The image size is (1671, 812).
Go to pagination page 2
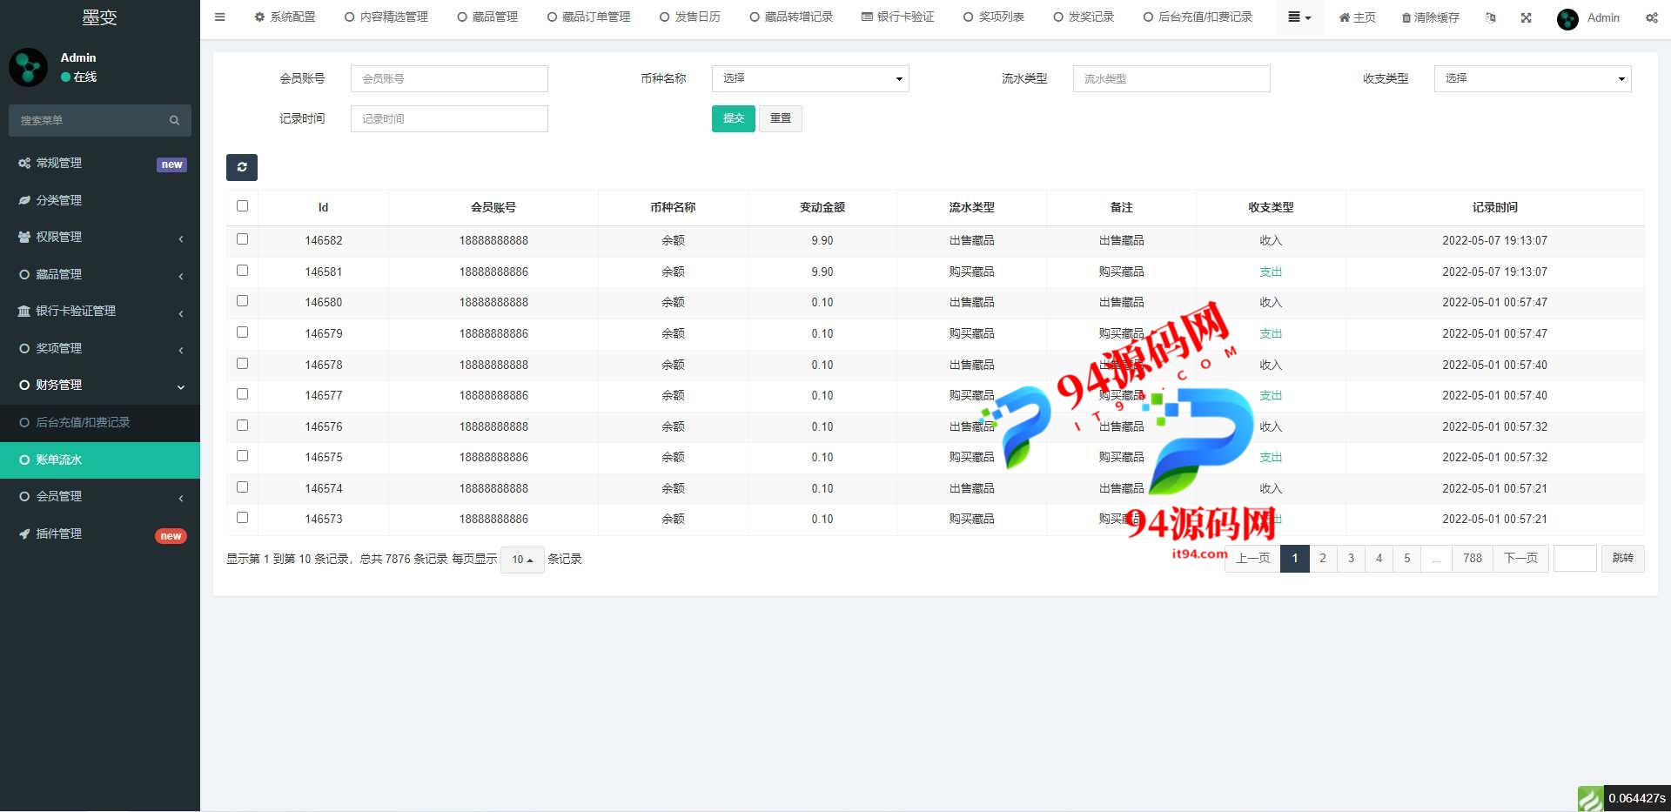[1323, 558]
